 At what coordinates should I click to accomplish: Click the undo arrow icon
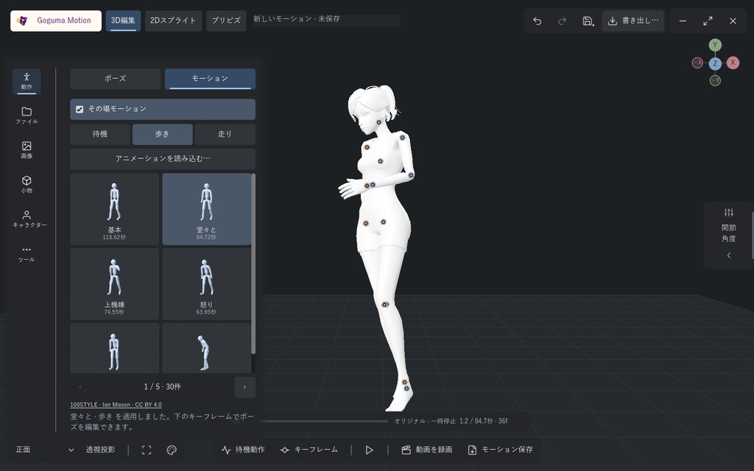coord(537,21)
